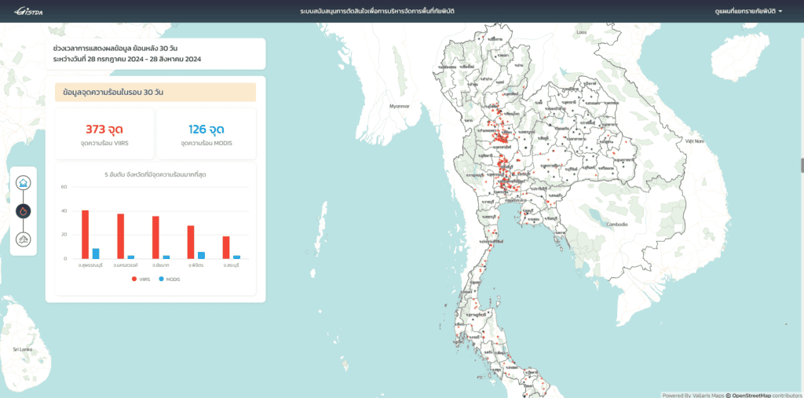
Task: Click the ข้อมูลจุดความร้อนในรอบ 30 วัน panel header
Action: pos(155,93)
